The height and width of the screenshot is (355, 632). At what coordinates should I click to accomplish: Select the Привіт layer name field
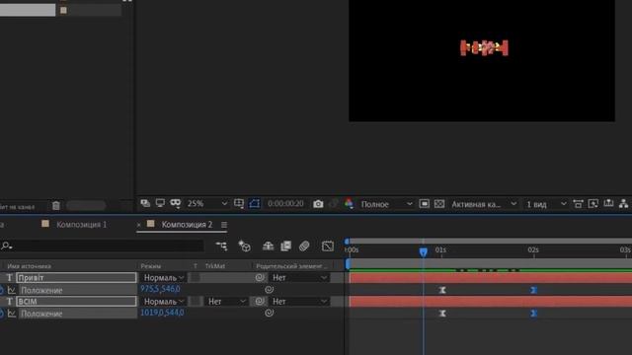pyautogui.click(x=77, y=278)
